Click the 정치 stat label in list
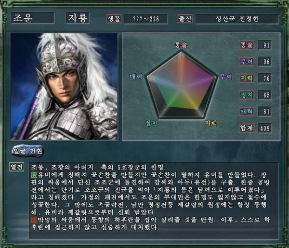The width and height of the screenshot is (289, 248). point(247,95)
